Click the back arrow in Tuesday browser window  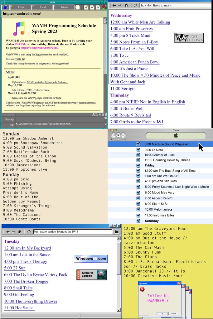[x=8, y=231]
